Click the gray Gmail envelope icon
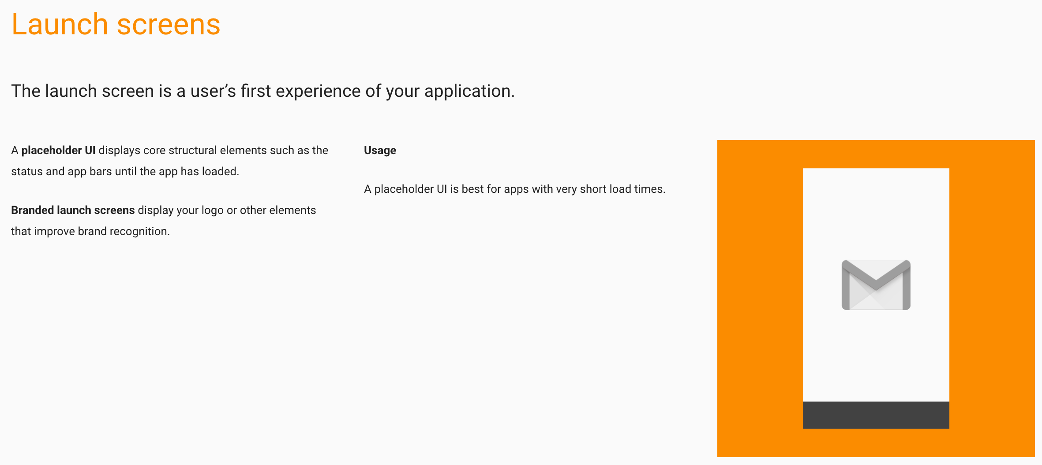 (876, 285)
